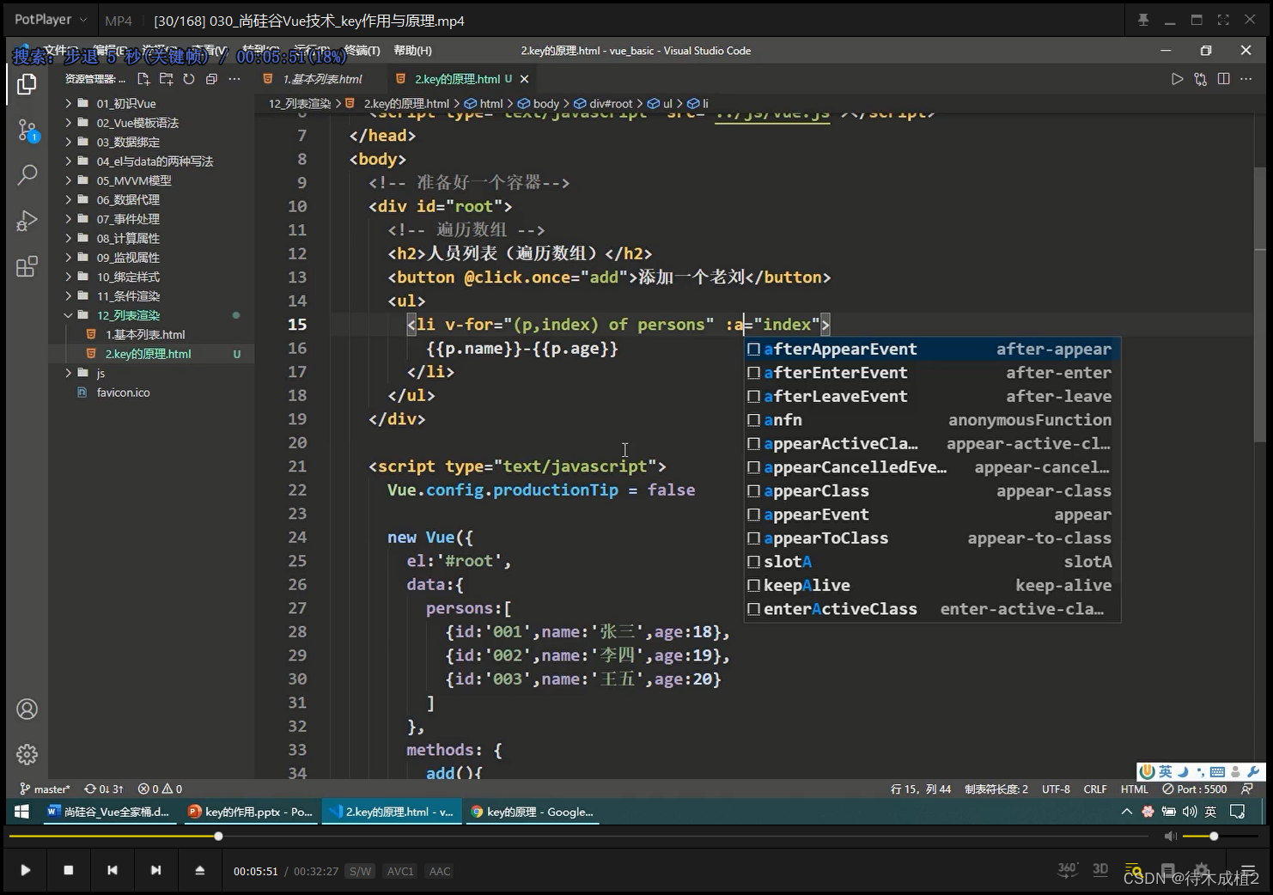Image resolution: width=1273 pixels, height=895 pixels.
Task: Open the PotPlayer main menu dropdown
Action: coord(52,20)
